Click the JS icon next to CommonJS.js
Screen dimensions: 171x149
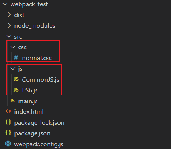[x=16, y=79]
